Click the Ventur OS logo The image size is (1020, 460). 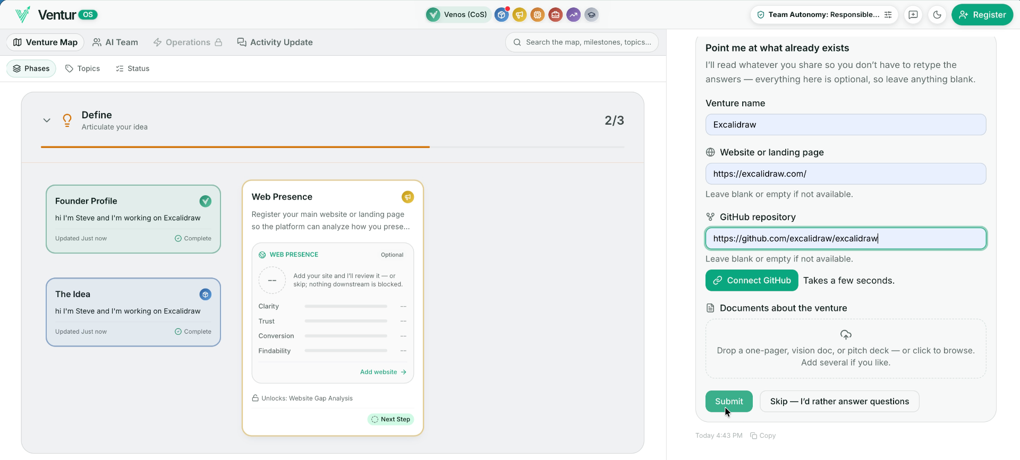click(56, 14)
